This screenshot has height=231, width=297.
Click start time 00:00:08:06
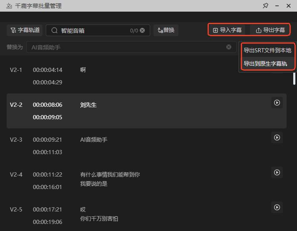[x=47, y=105]
